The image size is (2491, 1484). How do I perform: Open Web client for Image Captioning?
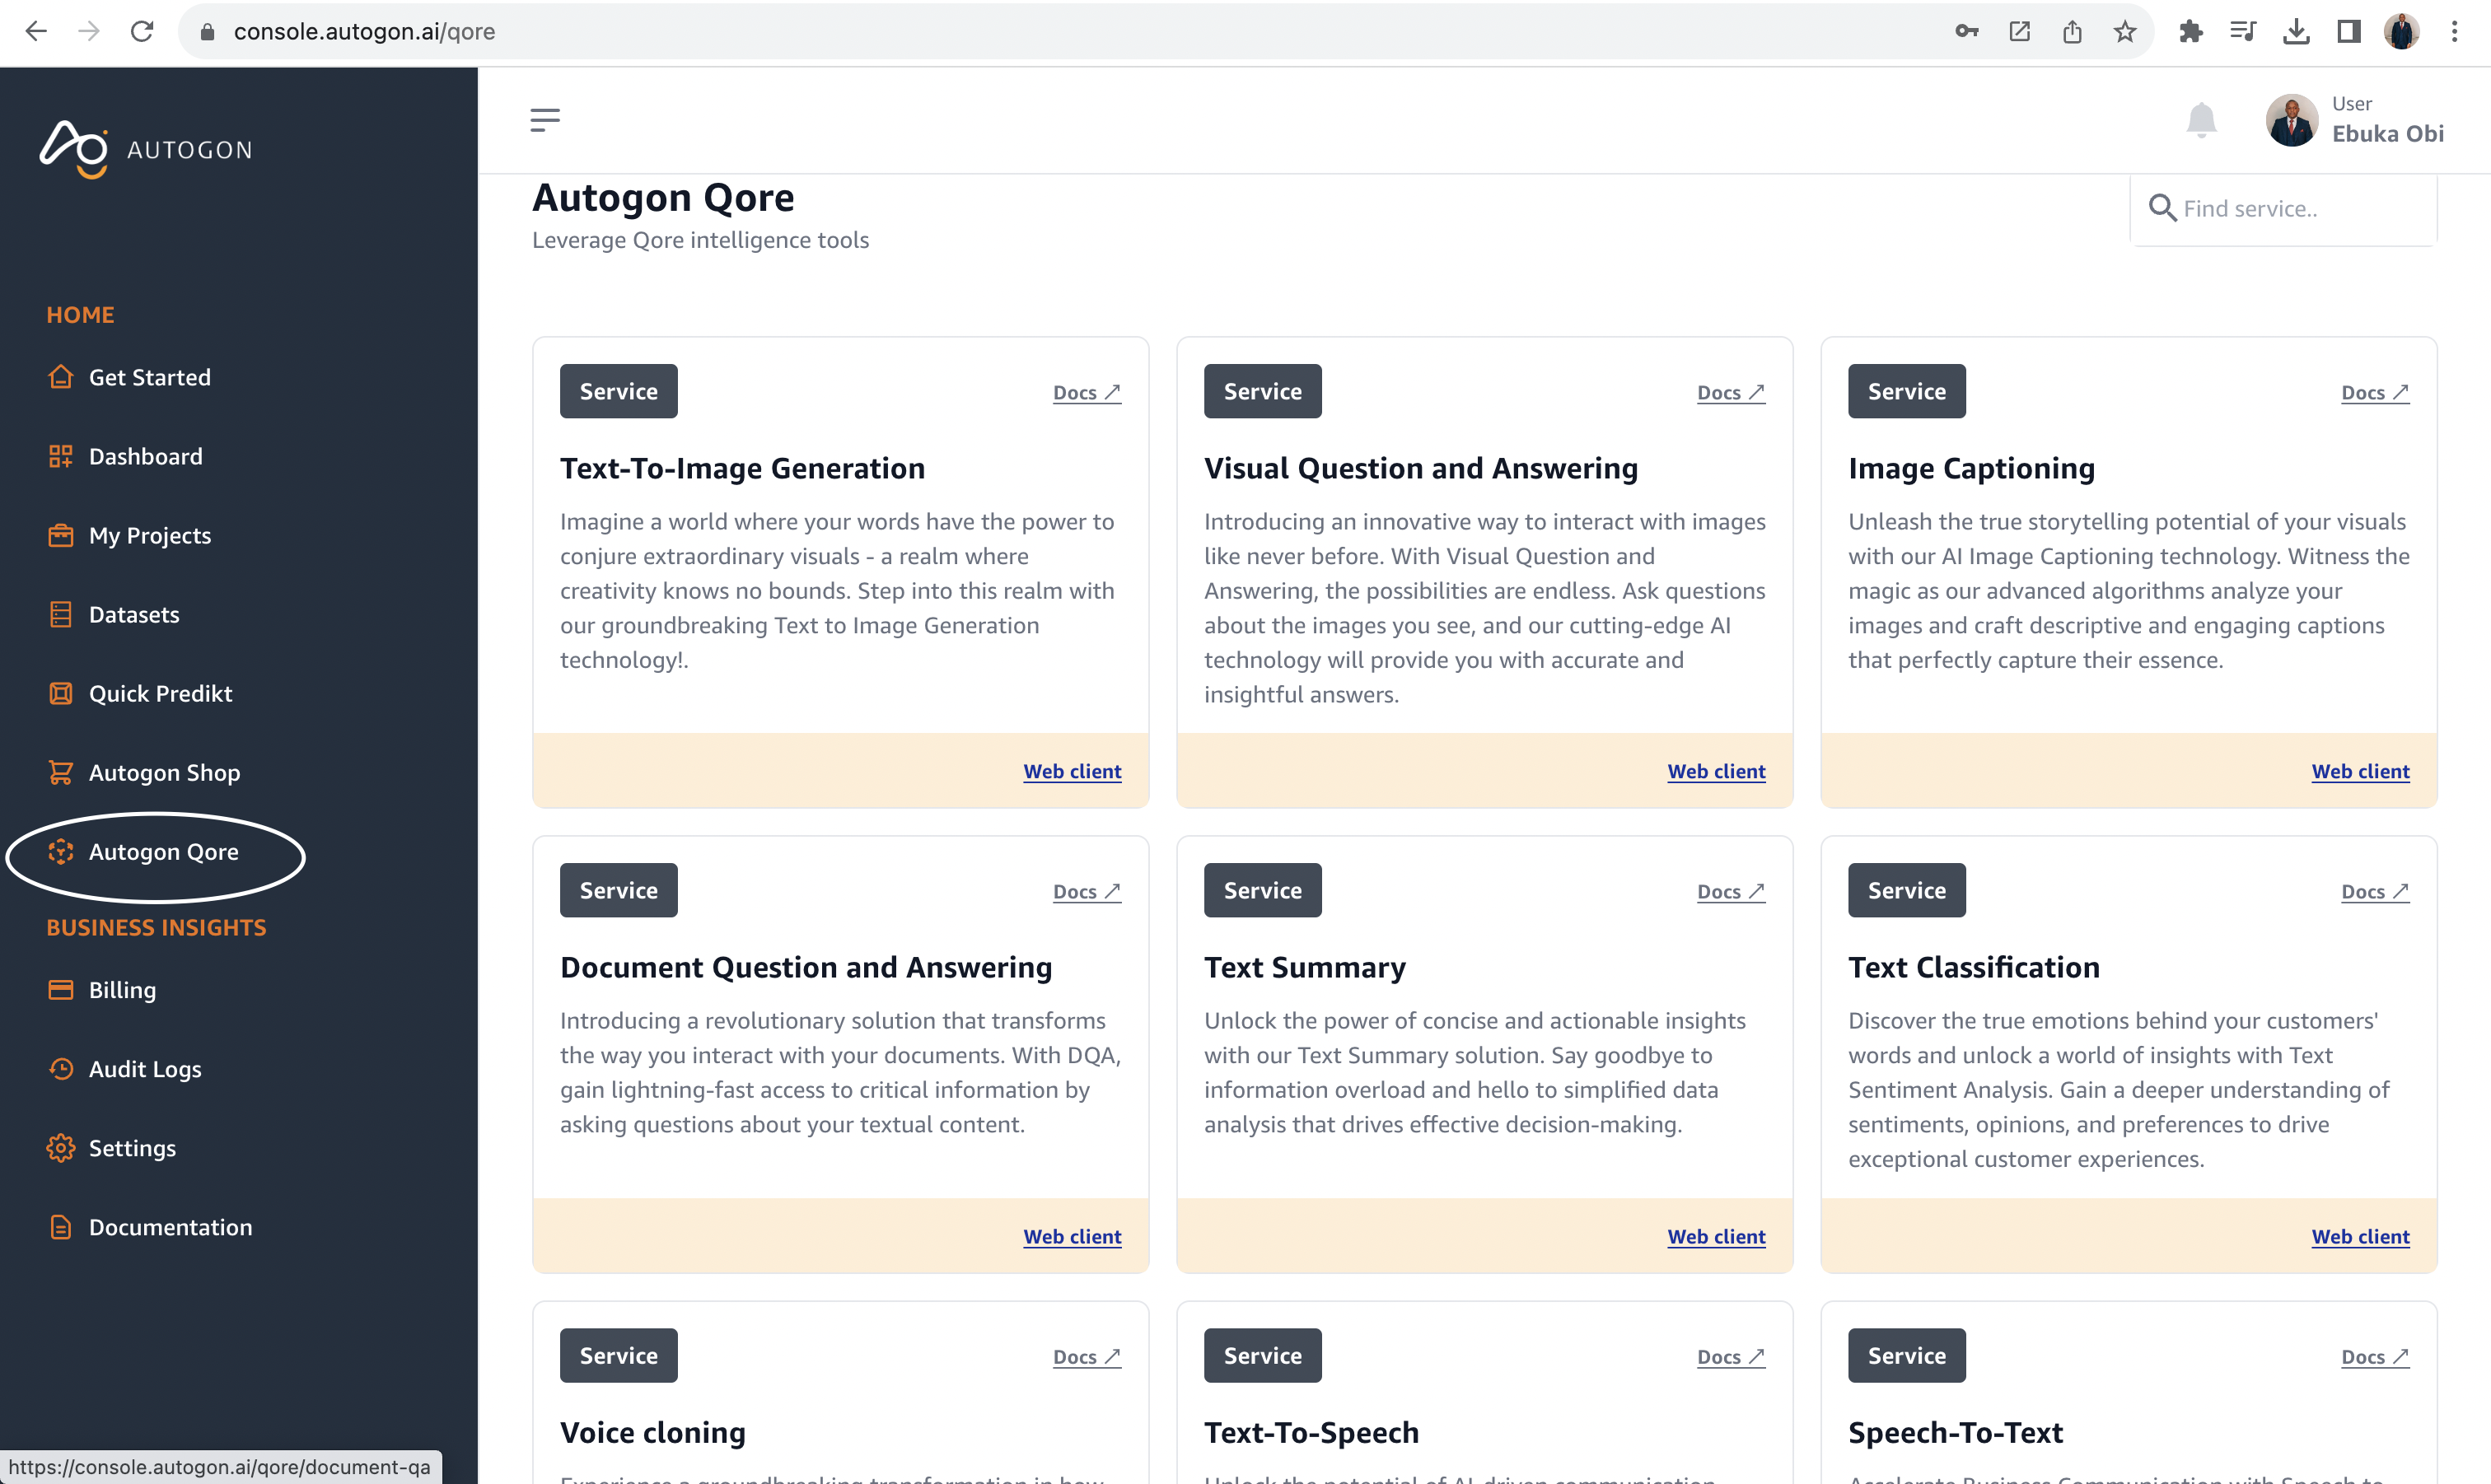tap(2360, 771)
